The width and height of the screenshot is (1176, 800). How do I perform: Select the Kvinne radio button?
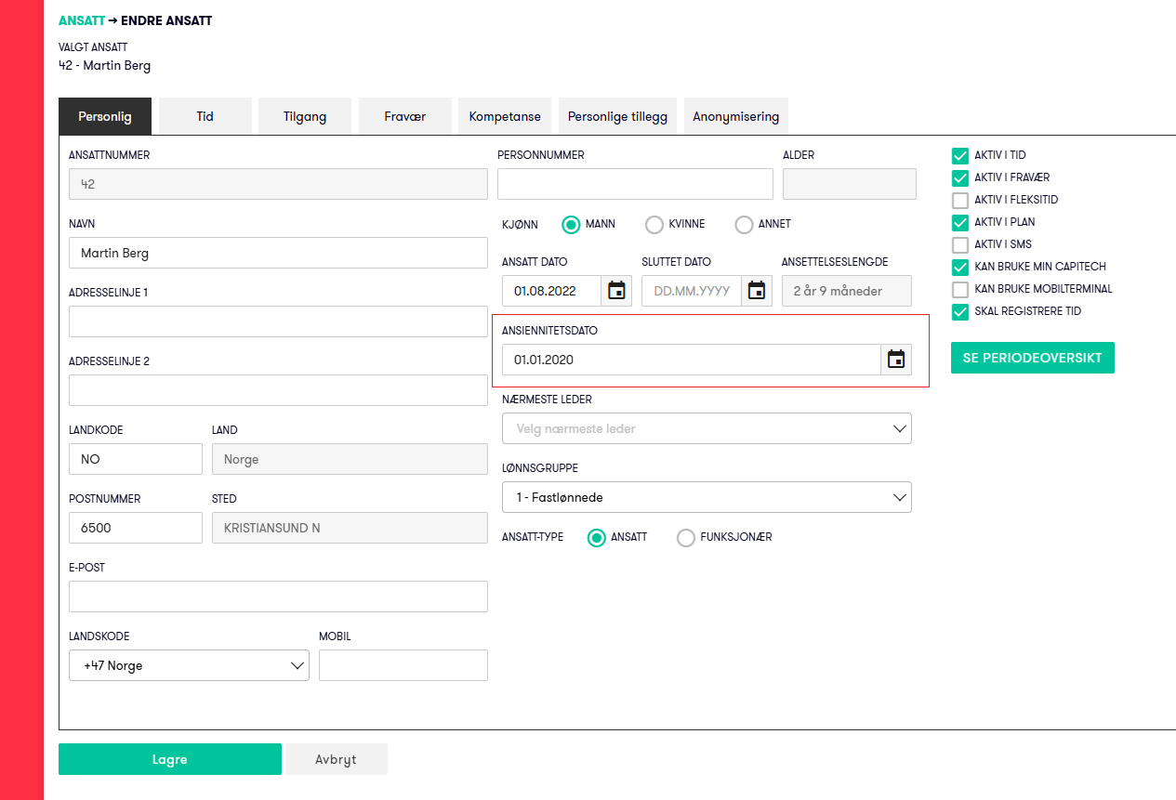[x=654, y=224]
